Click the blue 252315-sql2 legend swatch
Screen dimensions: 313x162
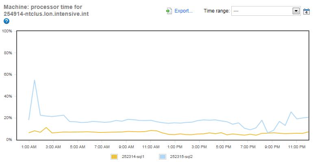click(162, 156)
